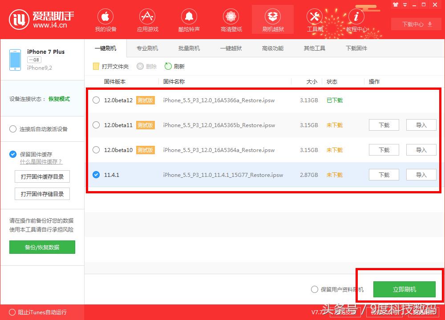
Task: Open the 应用游戏 (Apps & Games) section
Action: (x=147, y=20)
